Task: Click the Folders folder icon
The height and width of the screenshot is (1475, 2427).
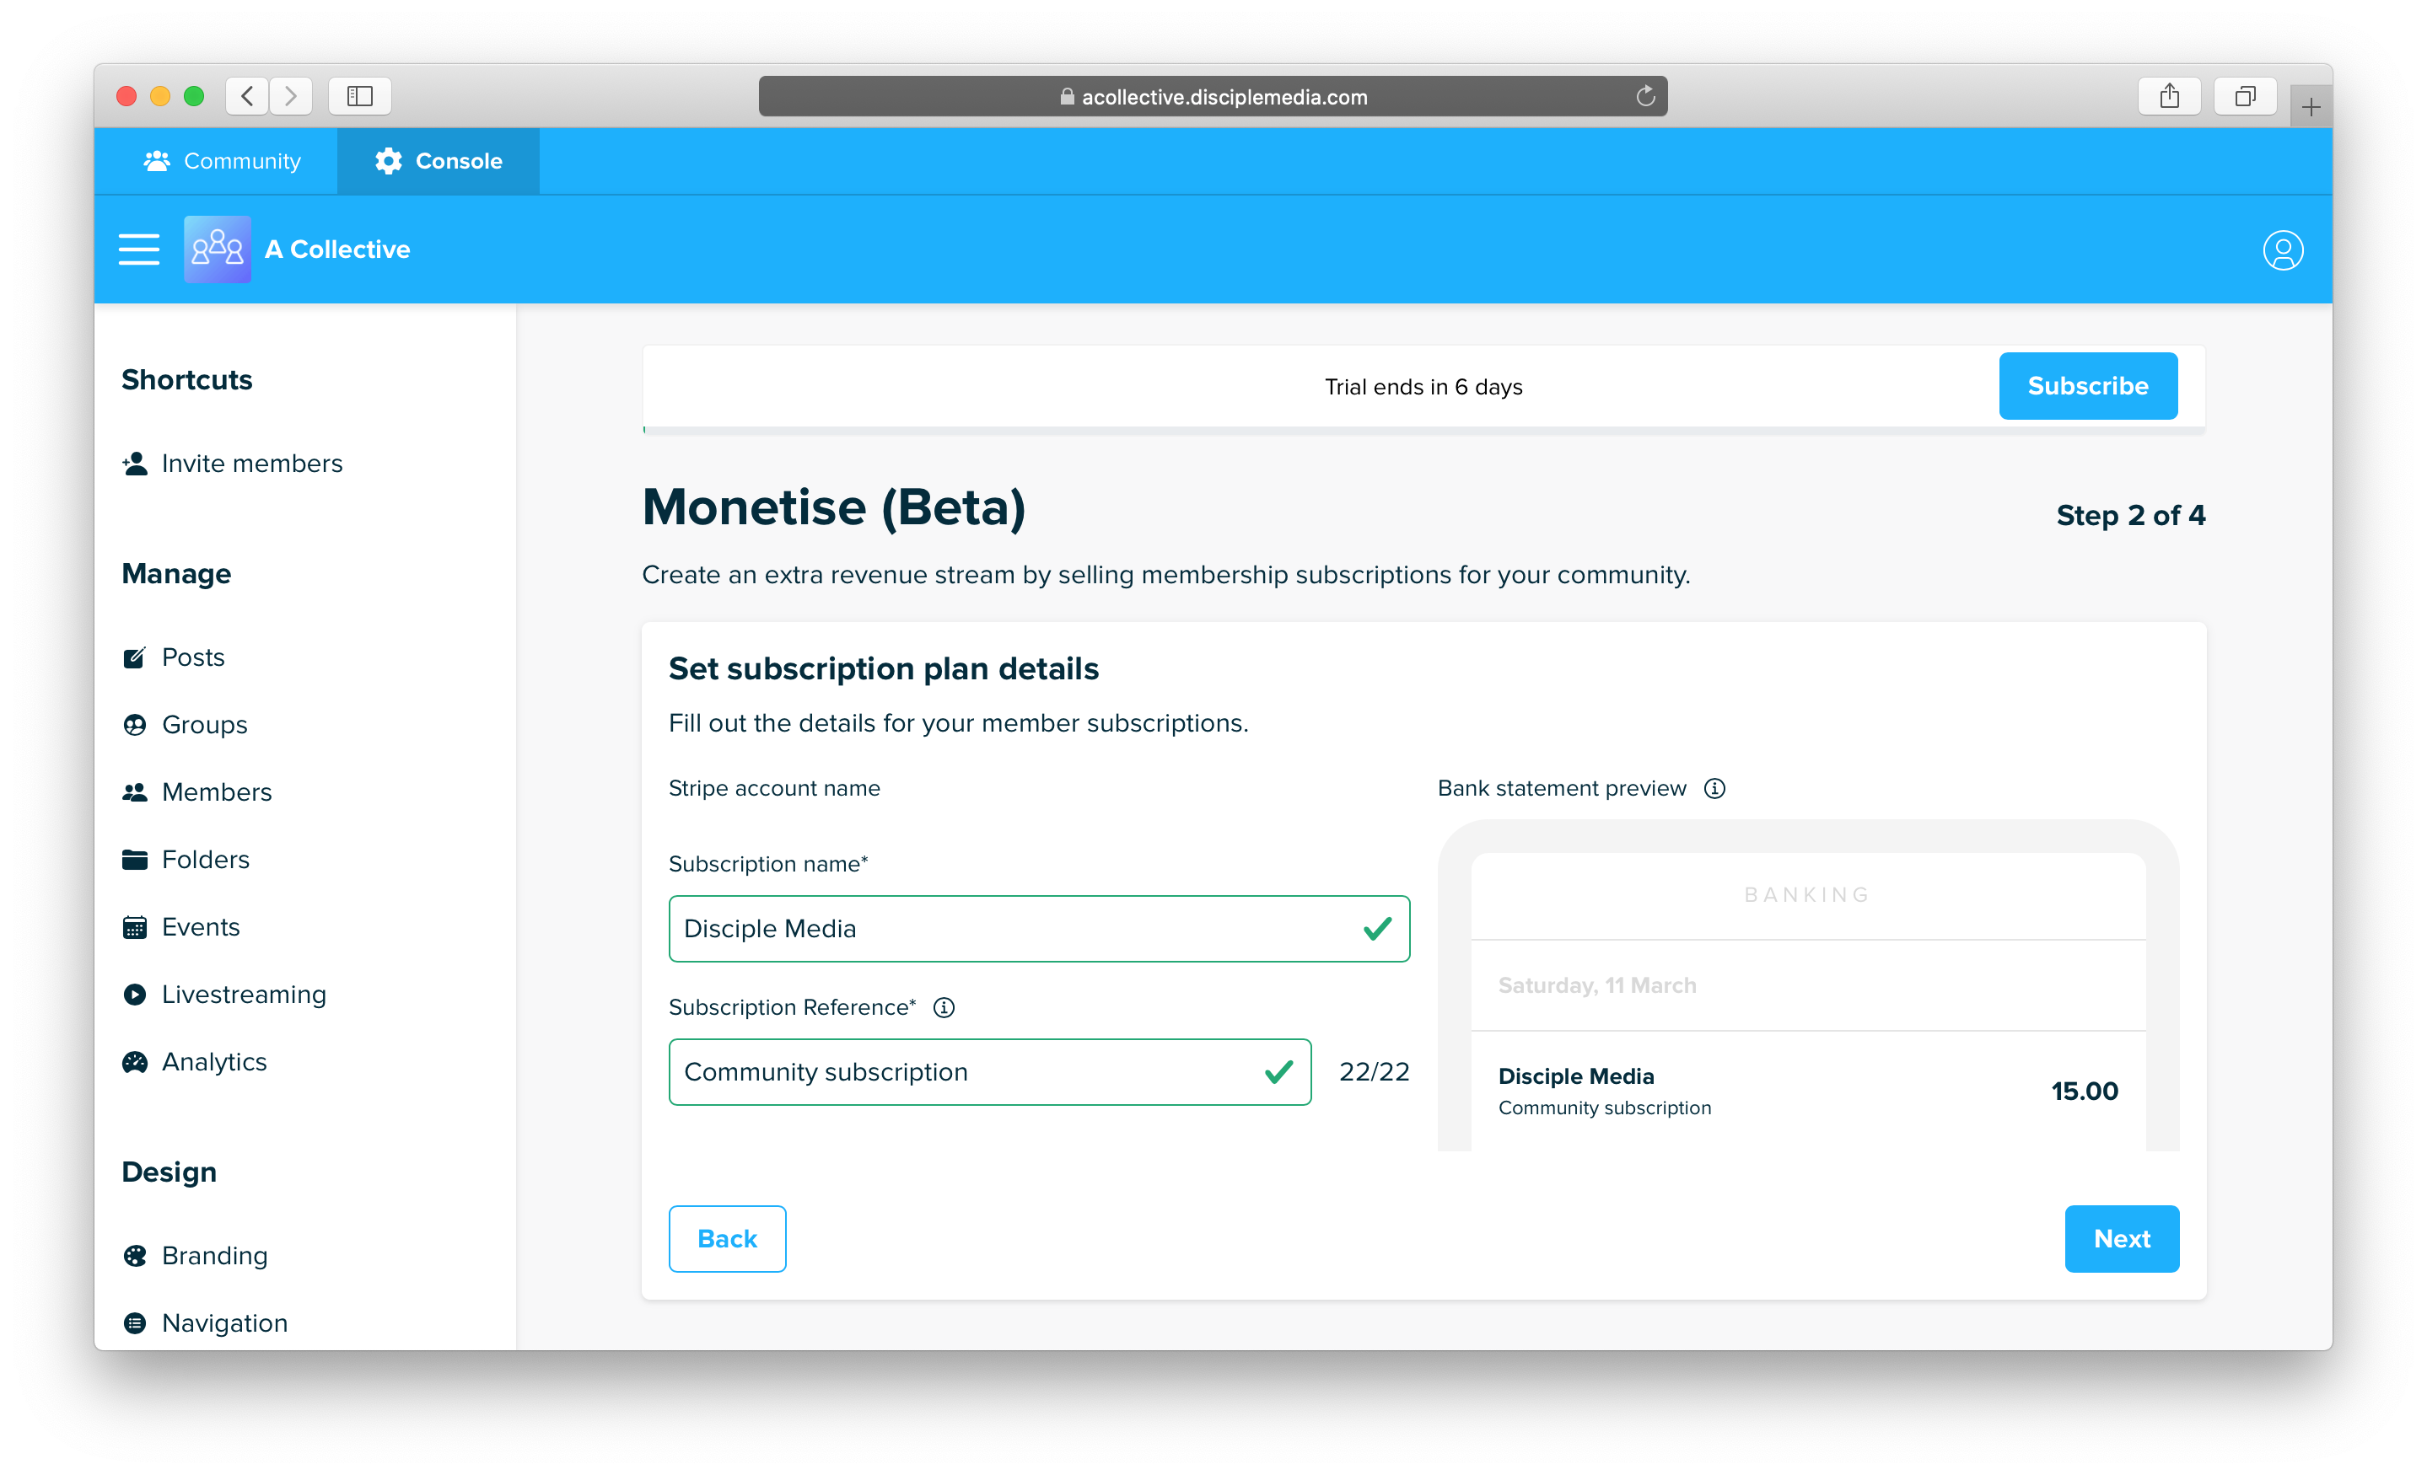Action: click(135, 860)
